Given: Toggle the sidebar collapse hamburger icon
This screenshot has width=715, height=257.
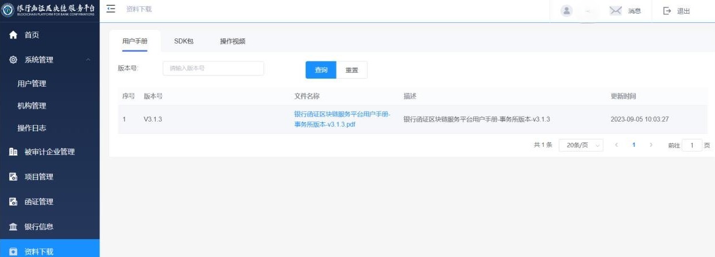Looking at the screenshot, I should tap(111, 9).
